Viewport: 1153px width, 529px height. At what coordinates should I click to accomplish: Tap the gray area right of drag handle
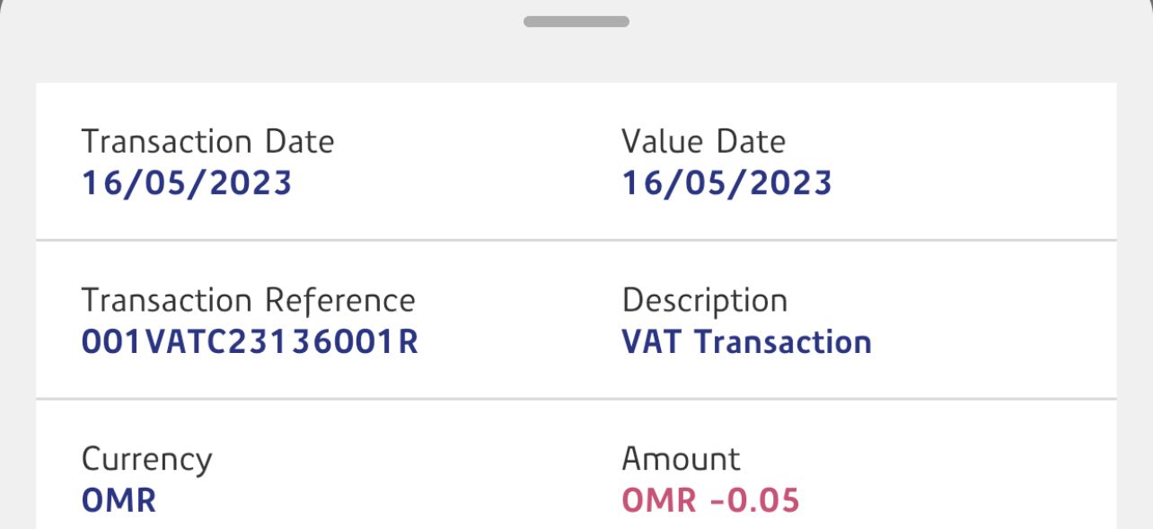click(880, 36)
